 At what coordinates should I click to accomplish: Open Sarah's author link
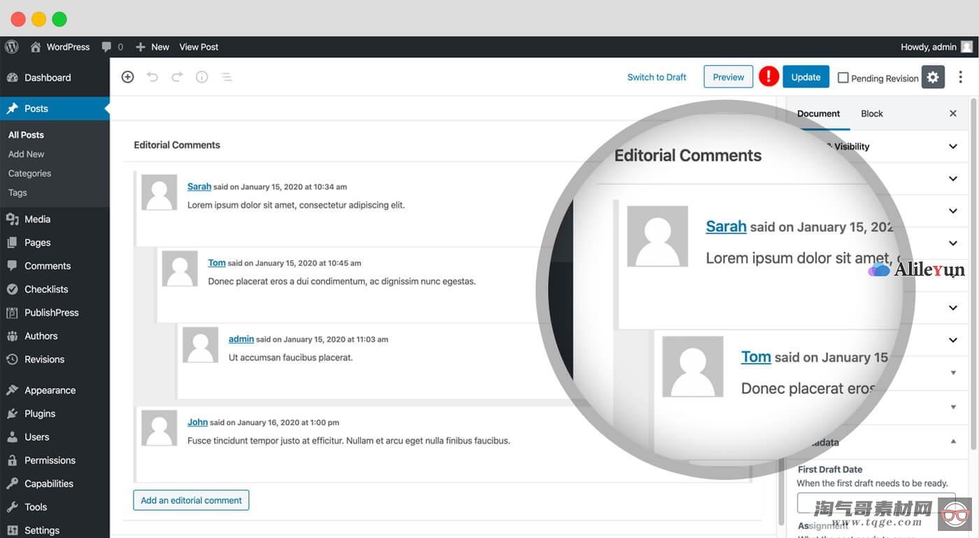click(199, 187)
